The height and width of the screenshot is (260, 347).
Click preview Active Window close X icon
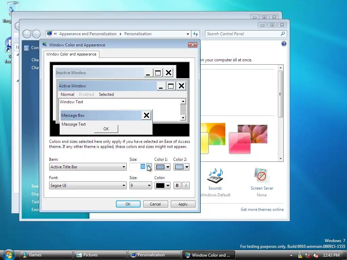tap(181, 86)
